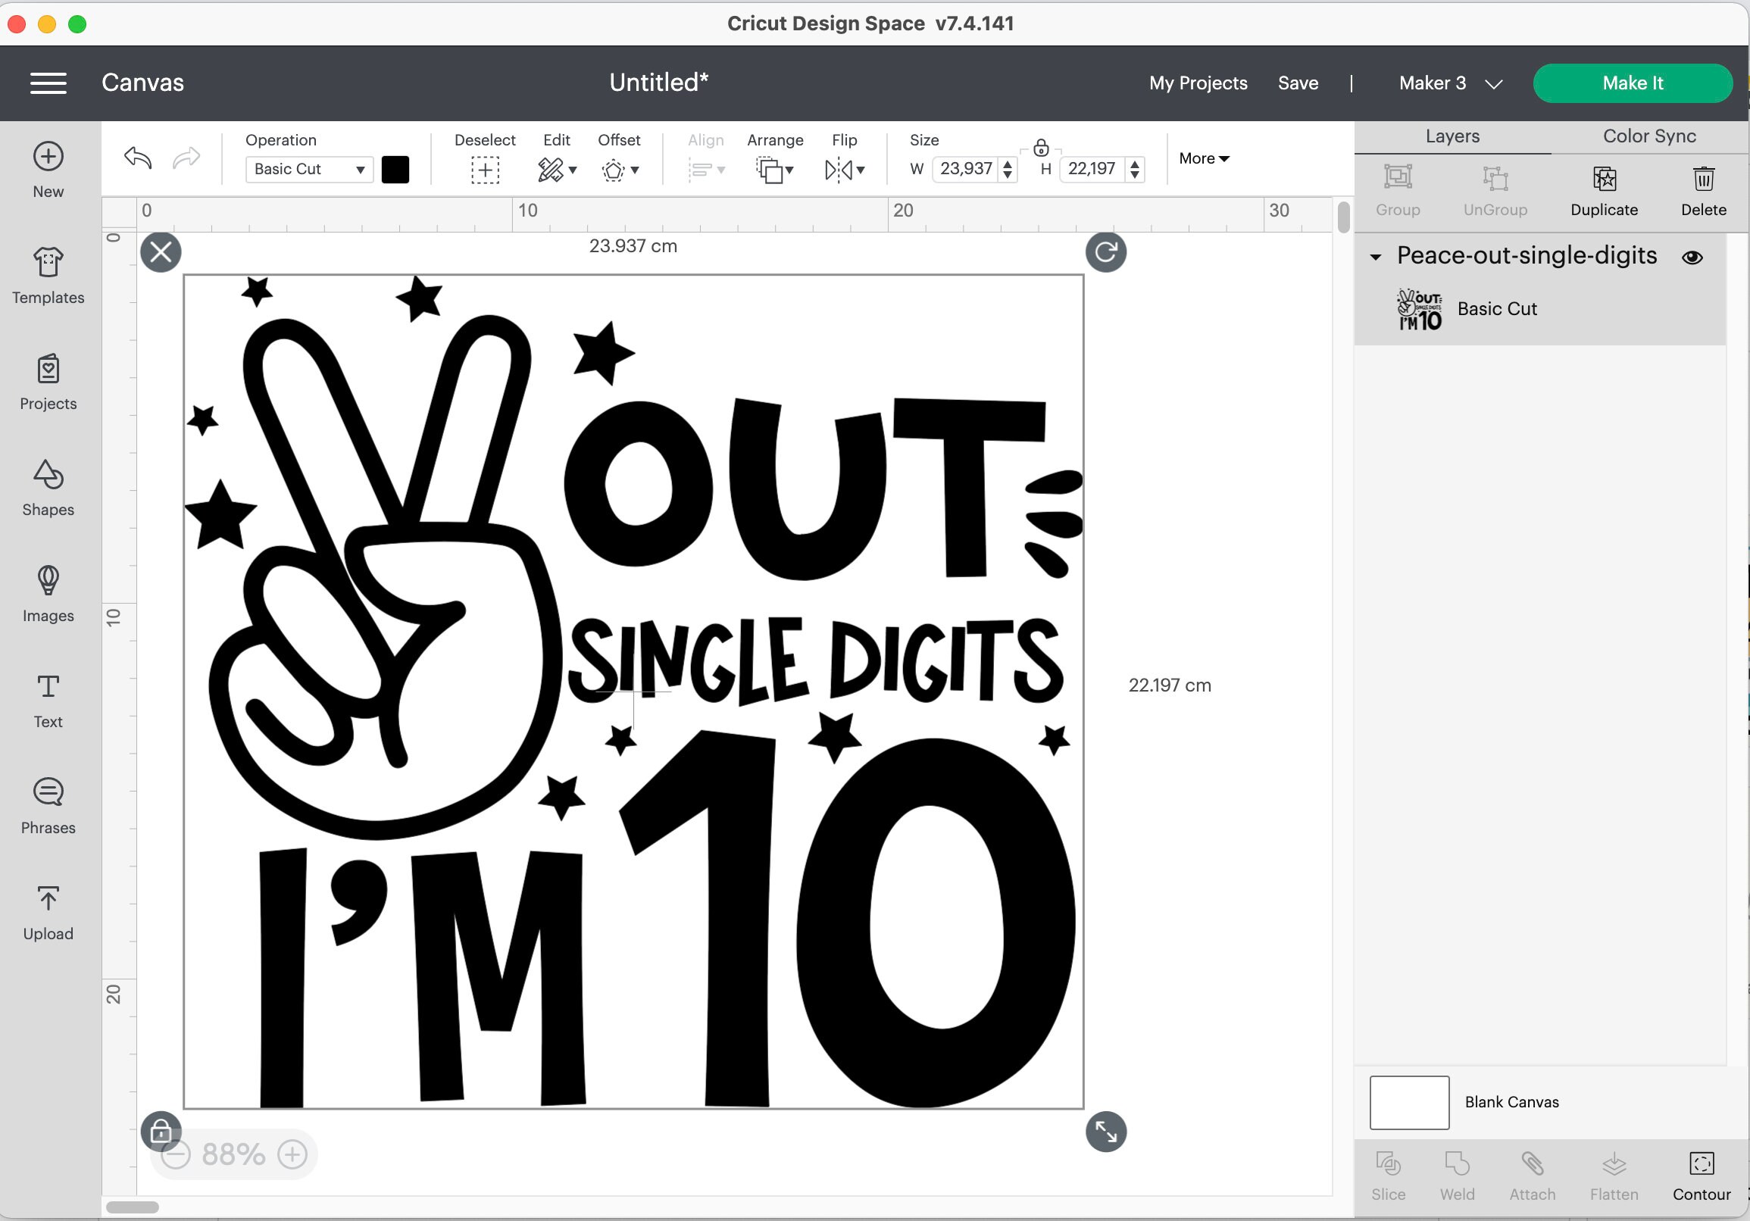Collapse the Peace-out-single-digits layer group
This screenshot has height=1221, width=1750.
(x=1374, y=257)
